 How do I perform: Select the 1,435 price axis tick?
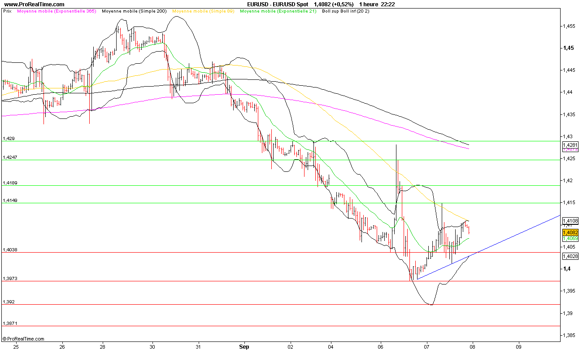tap(570, 114)
